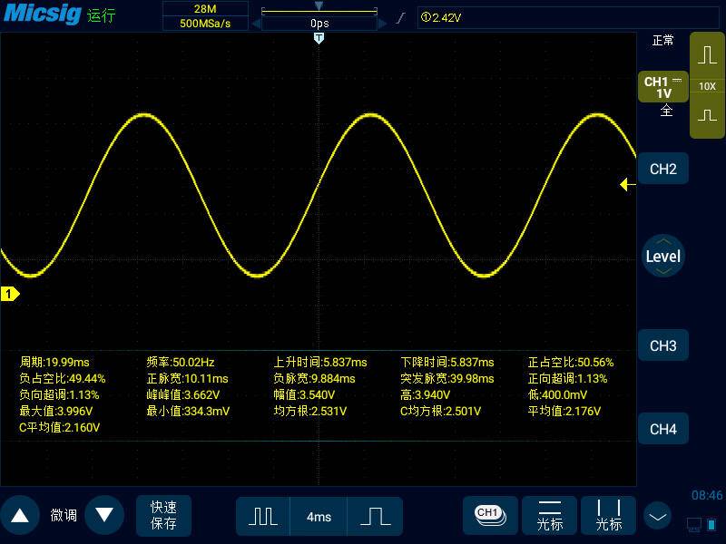The image size is (726, 544).
Task: Tap the battery status icon
Action: [x=712, y=524]
